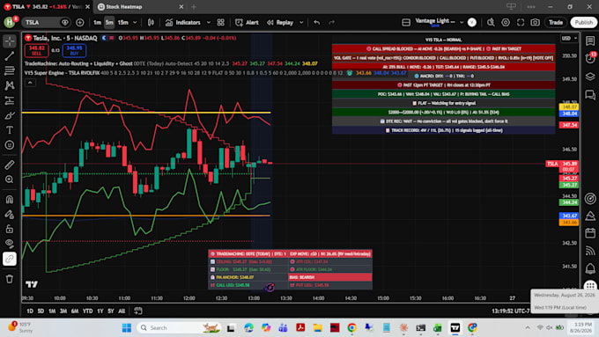Open the notifications bell panel
The width and height of the screenshot is (599, 337).
point(590,268)
